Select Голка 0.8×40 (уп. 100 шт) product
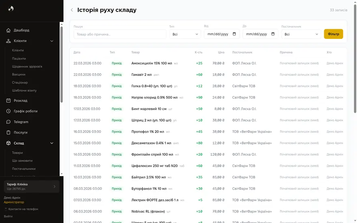Viewport: 357px width, 223px height. pyautogui.click(x=152, y=86)
